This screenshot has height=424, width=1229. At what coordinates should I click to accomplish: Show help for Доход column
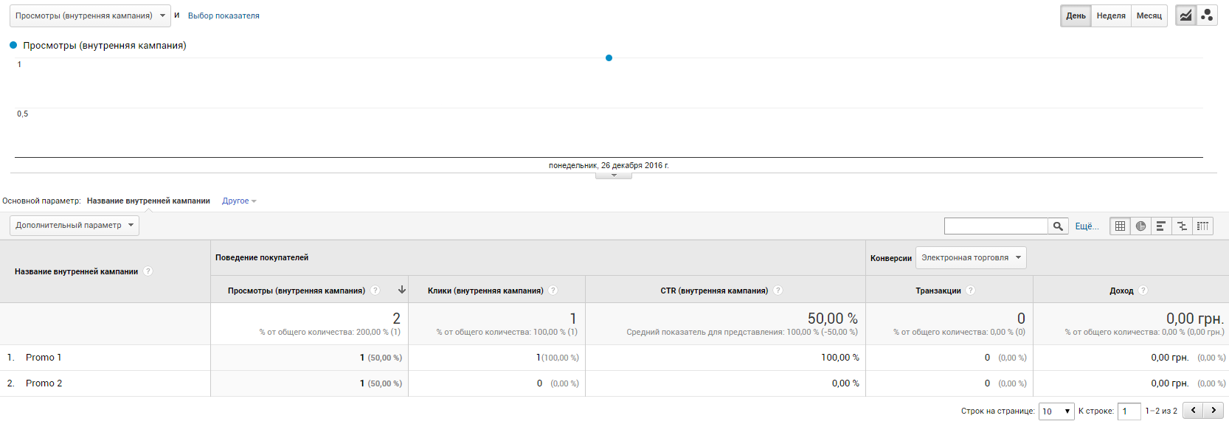pos(1143,291)
